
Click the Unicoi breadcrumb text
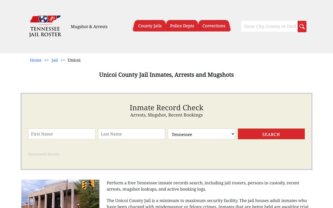coord(74,60)
